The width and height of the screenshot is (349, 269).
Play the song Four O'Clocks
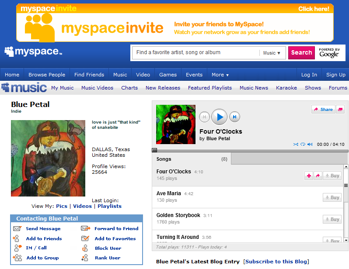pyautogui.click(x=219, y=117)
